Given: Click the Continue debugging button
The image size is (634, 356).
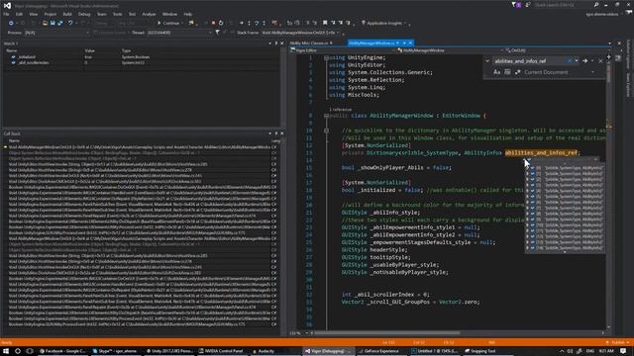Looking at the screenshot, I should click(x=168, y=23).
